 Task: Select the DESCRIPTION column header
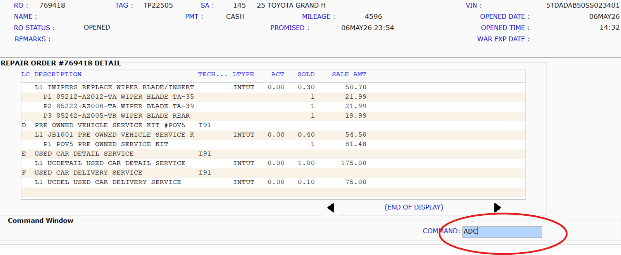(58, 75)
